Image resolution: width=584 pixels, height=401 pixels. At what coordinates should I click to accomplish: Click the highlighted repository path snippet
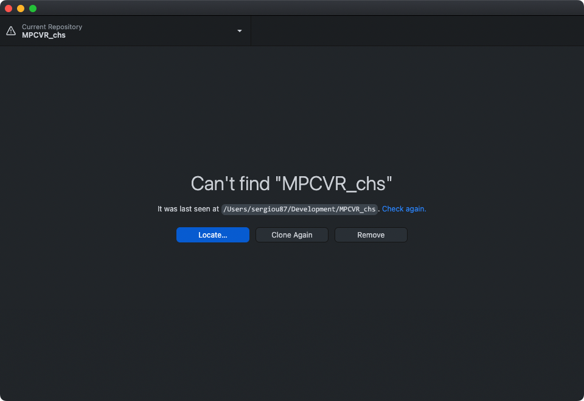[x=299, y=209]
